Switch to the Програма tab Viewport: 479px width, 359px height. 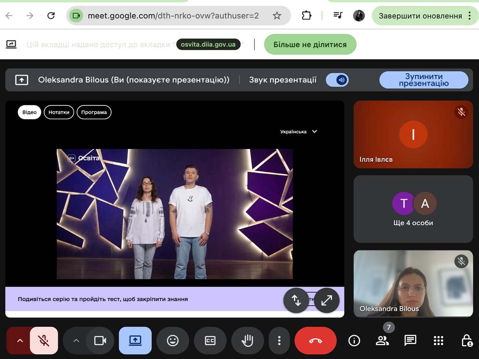[x=94, y=112]
